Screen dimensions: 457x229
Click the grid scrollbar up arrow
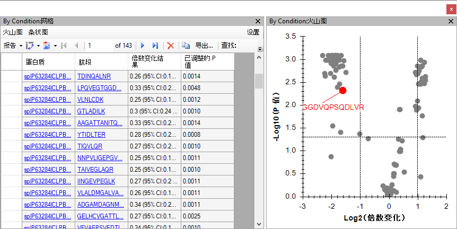pyautogui.click(x=259, y=58)
